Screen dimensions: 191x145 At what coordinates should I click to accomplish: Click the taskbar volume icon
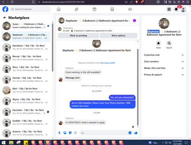coord(170,143)
